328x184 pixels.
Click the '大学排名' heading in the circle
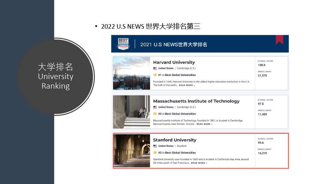pos(55,67)
